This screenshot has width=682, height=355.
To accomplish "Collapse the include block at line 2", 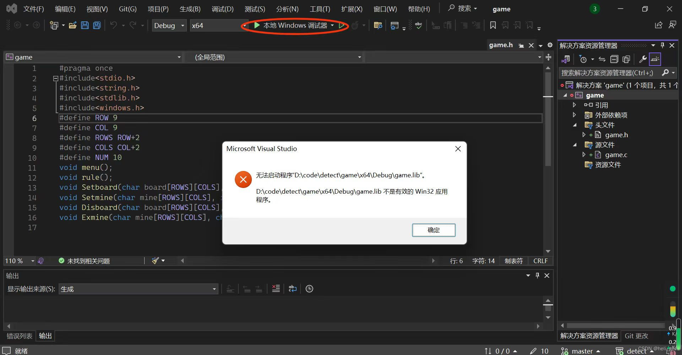I will coord(55,78).
